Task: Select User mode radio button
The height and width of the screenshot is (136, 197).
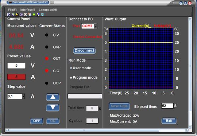Action: 71,68
